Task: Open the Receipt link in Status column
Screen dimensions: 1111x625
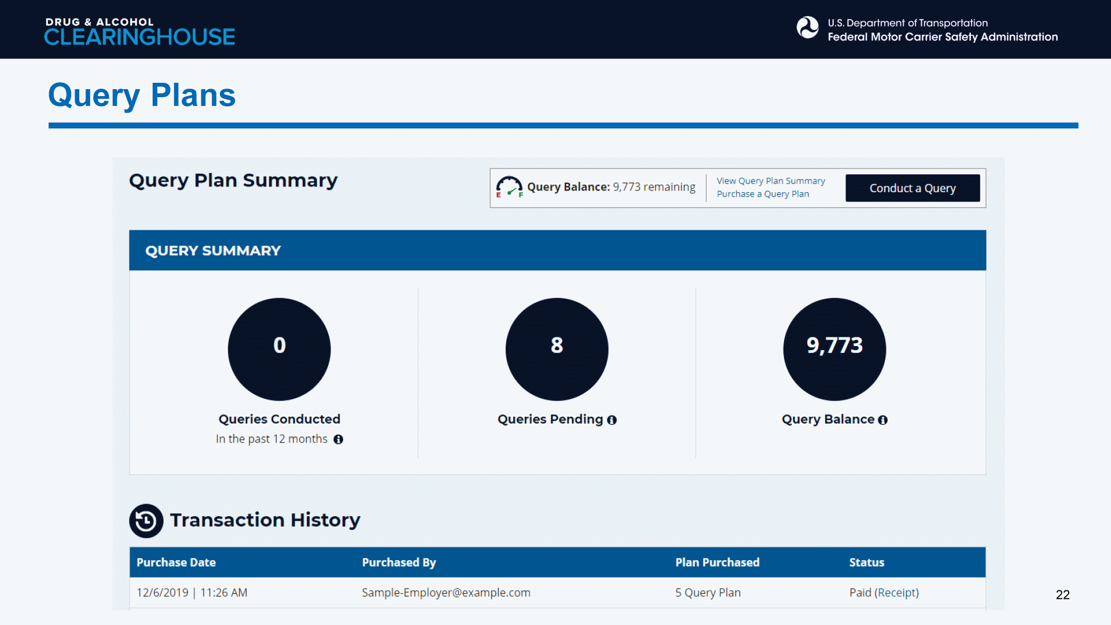Action: click(896, 593)
